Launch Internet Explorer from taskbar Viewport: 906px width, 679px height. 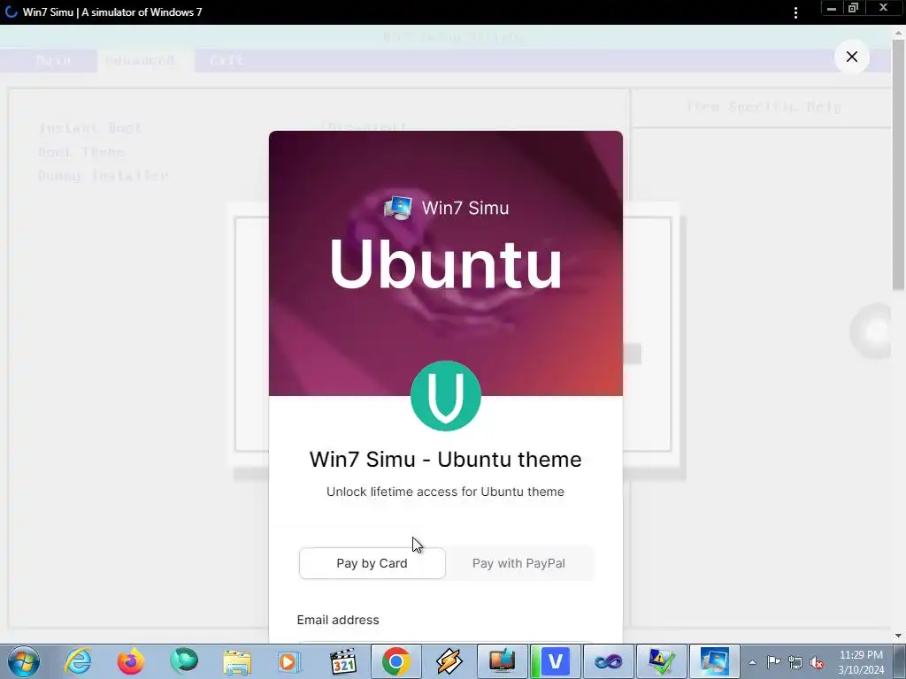click(78, 661)
